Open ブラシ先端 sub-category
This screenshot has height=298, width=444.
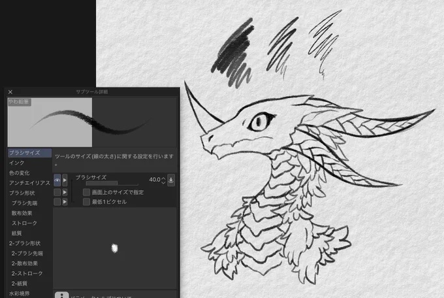click(x=29, y=203)
